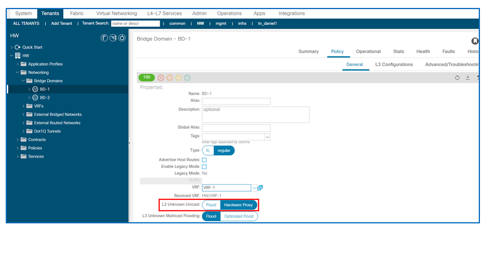Screen dimensions: 486x273
Task: Set Type to regular
Action: click(224, 151)
